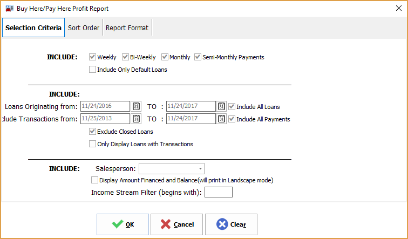
Task: Click the application icon in title bar
Action: [x=9, y=8]
